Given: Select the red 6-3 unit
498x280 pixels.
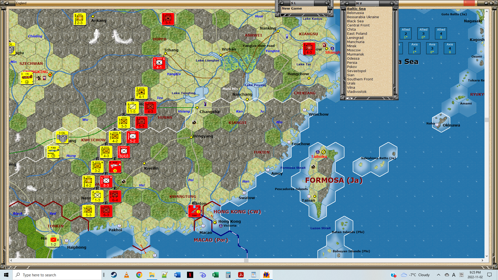Looking at the screenshot, I should tap(106, 211).
